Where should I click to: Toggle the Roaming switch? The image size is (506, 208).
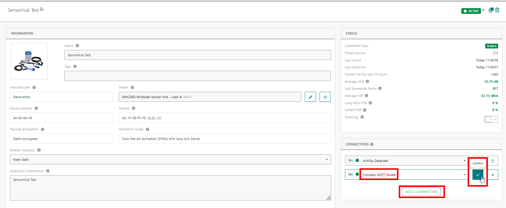[x=491, y=119]
